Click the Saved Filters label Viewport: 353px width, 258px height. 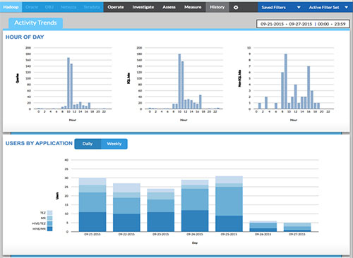click(273, 8)
